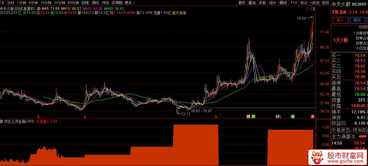The width and height of the screenshot is (368, 166).
Task: Click the MA10: 66.52 label
Action: click(71, 9)
